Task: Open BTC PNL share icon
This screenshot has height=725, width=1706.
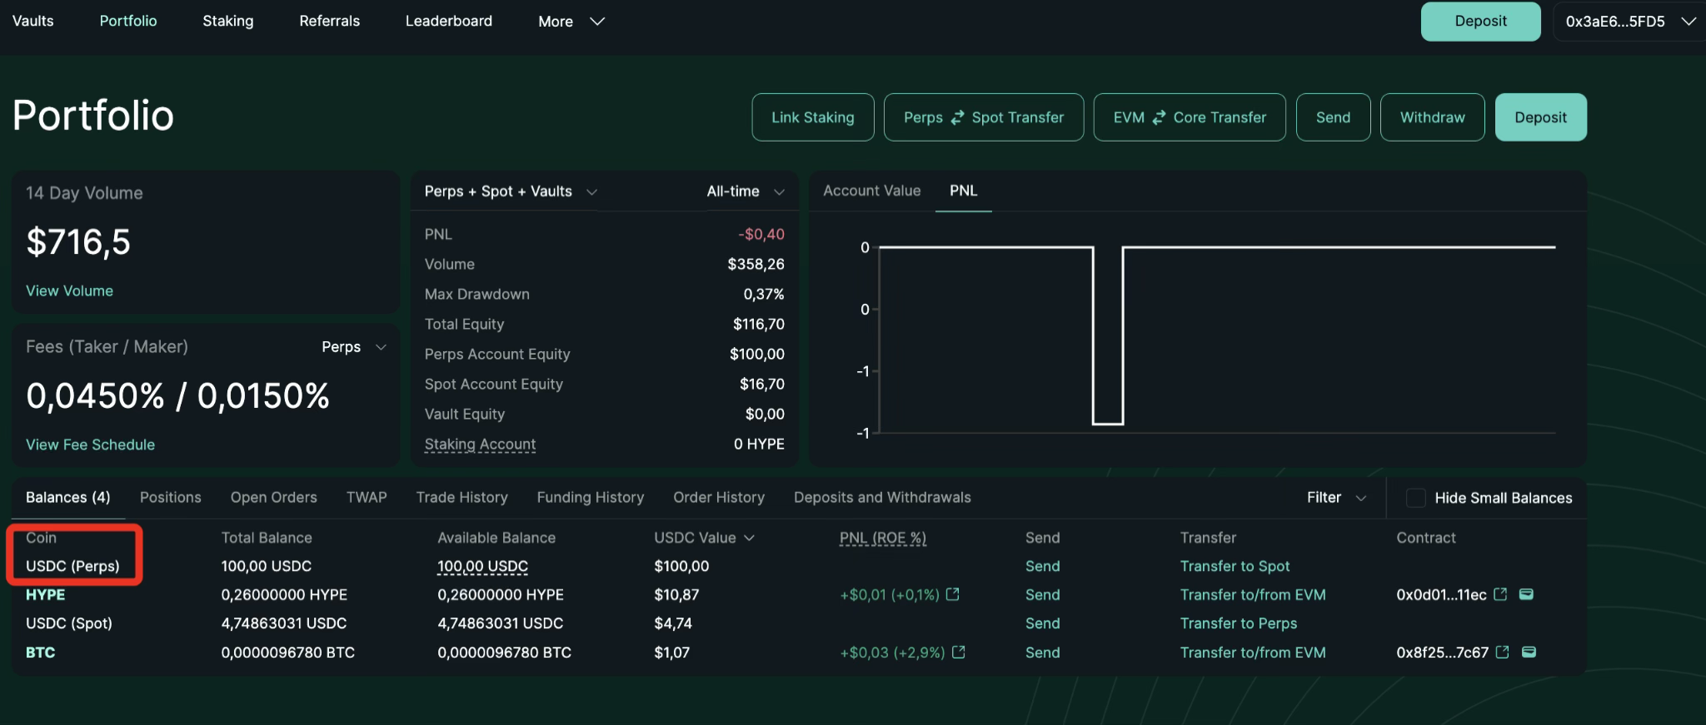Action: coord(959,652)
